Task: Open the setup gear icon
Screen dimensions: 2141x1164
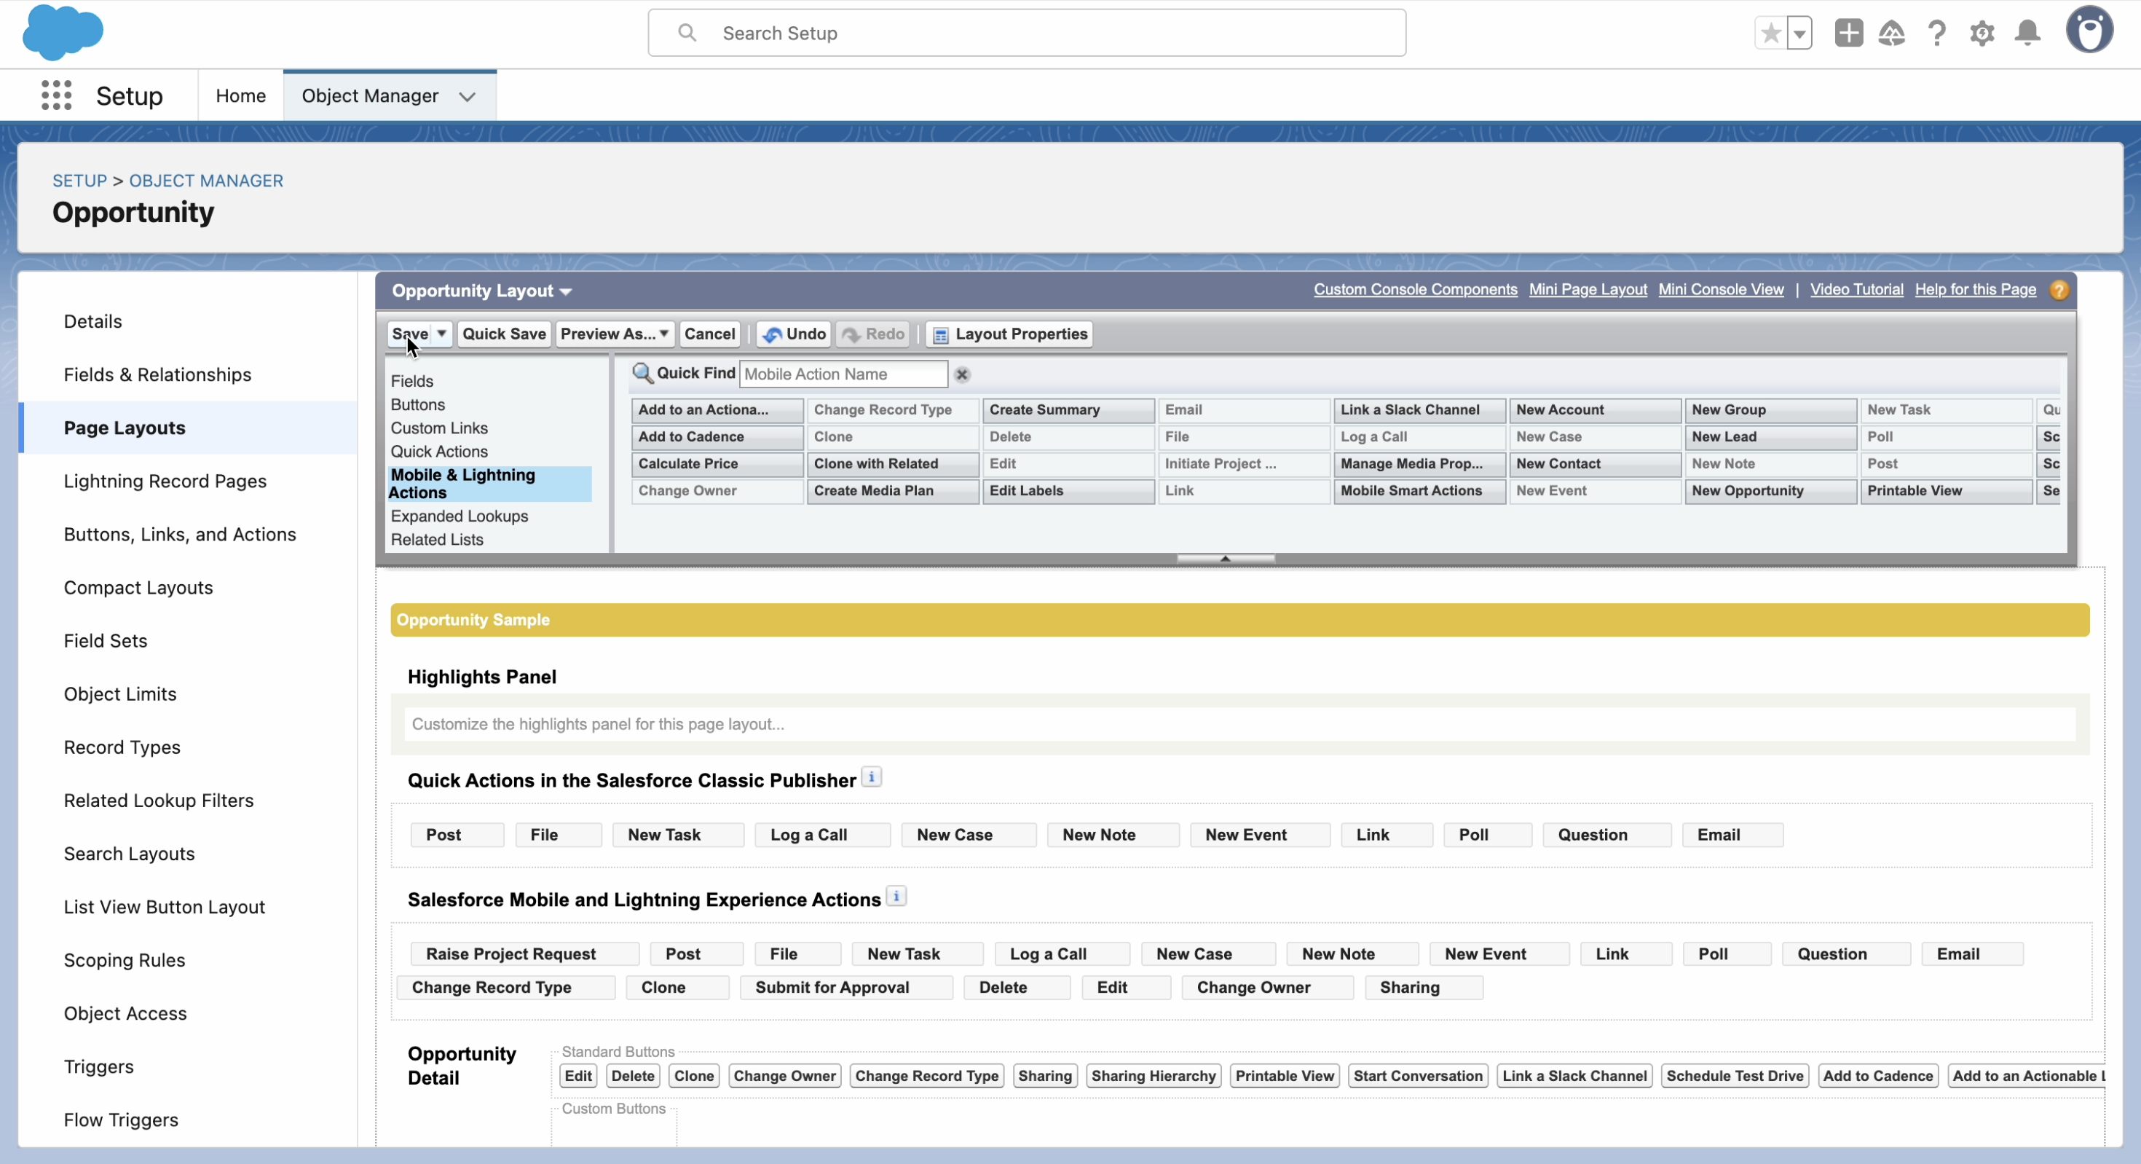Action: point(1982,34)
